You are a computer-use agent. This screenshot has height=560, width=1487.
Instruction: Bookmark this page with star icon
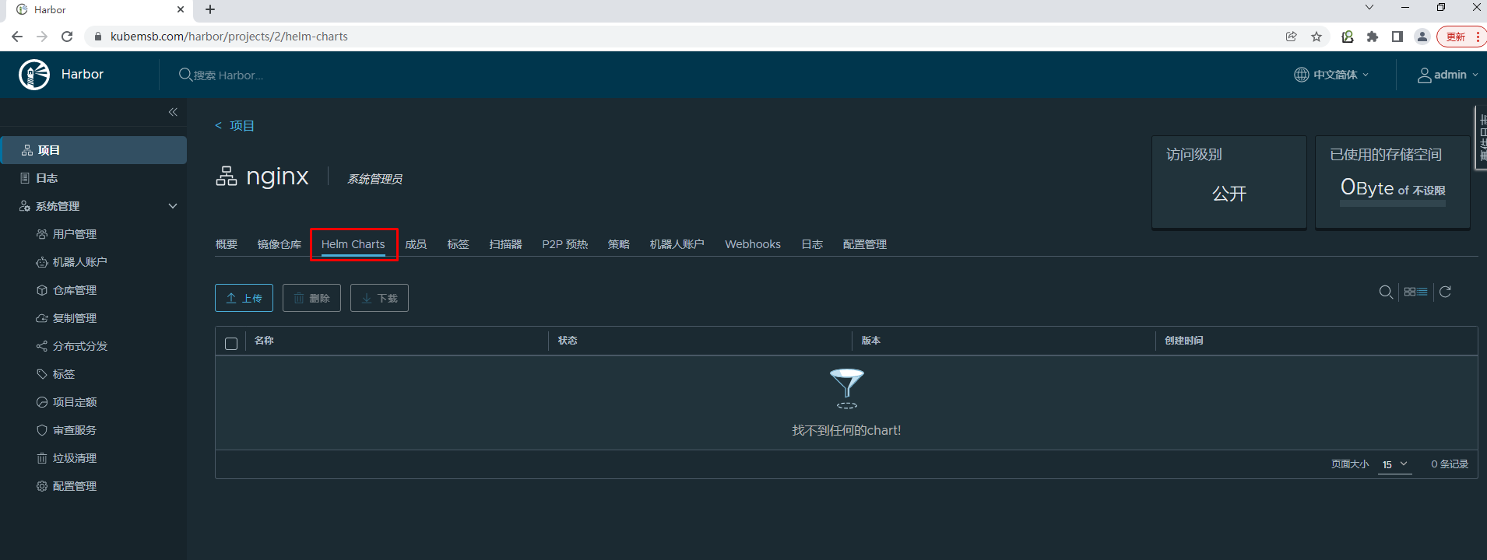coord(1317,37)
